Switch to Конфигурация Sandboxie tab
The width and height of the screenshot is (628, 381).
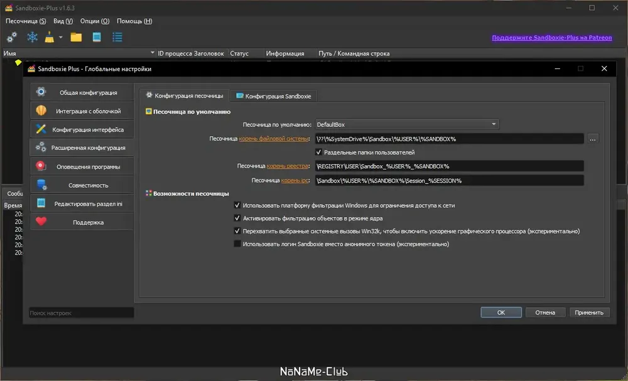pyautogui.click(x=274, y=96)
